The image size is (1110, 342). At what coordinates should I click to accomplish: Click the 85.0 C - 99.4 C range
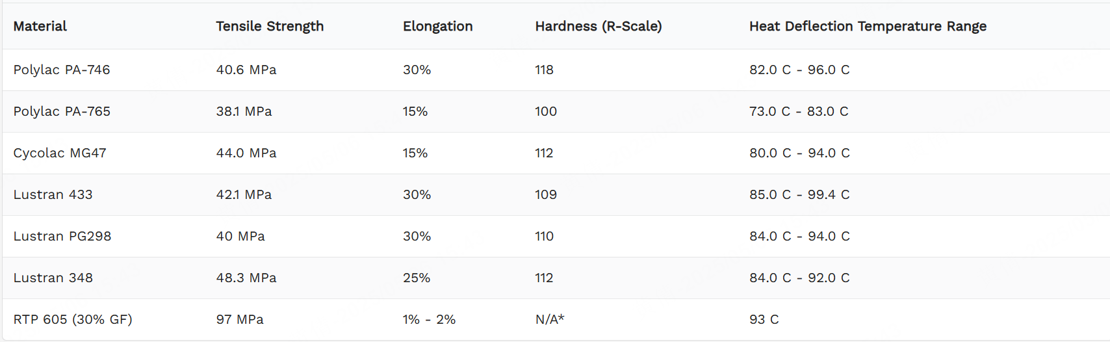tap(799, 194)
